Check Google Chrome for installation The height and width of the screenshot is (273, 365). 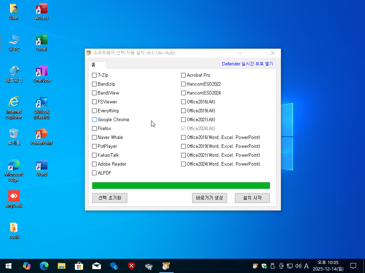[94, 119]
